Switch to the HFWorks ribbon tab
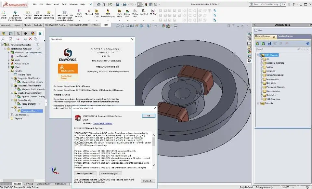Image resolution: width=312 pixels, height=189 pixels. [x=95, y=25]
